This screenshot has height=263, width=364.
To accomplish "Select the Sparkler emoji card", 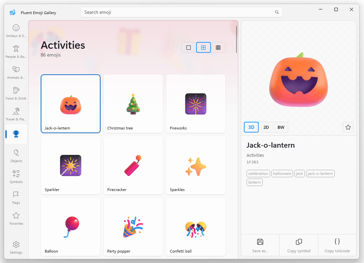I will (70, 165).
